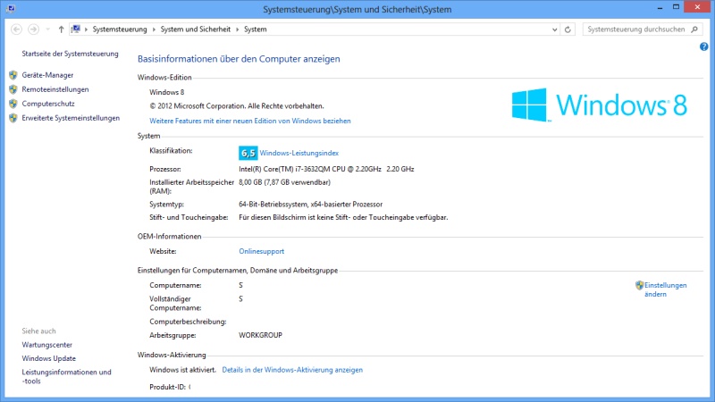715x402 pixels.
Task: Open the Onlinesupport website link
Action: [261, 252]
